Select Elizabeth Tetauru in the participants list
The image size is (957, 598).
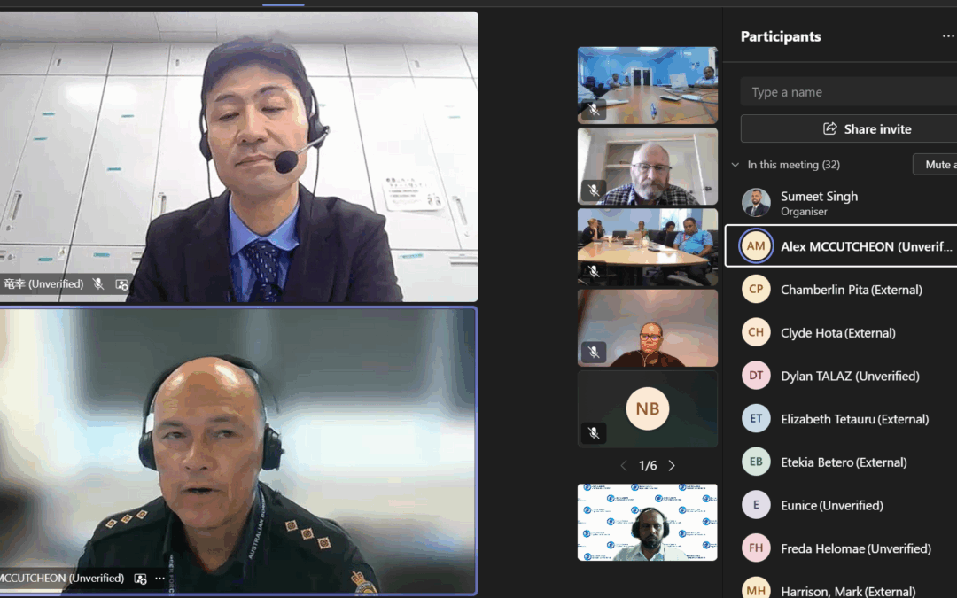click(854, 419)
